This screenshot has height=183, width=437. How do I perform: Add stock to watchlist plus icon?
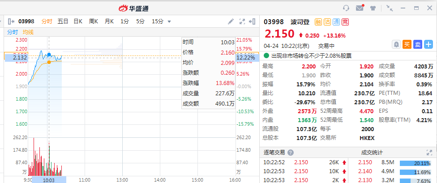tap(428, 44)
